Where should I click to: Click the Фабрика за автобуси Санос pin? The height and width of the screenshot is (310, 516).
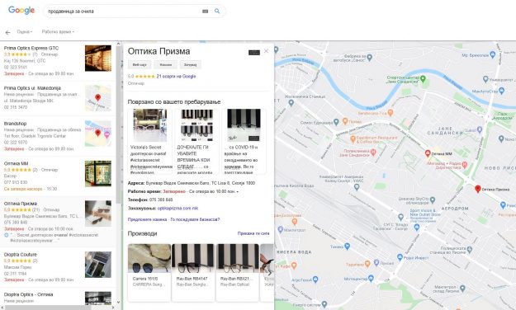(369, 58)
